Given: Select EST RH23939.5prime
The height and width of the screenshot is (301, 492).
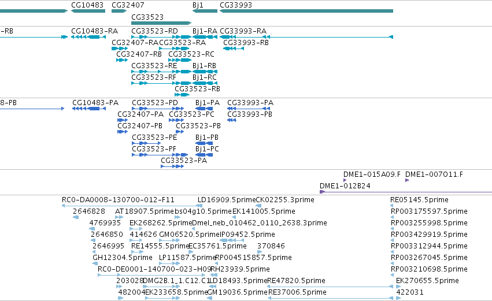Looking at the screenshot, I should 214,275.
